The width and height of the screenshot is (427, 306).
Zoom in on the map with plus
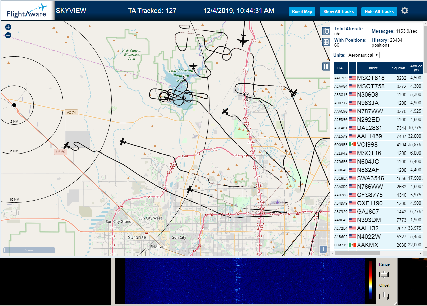pyautogui.click(x=8, y=27)
